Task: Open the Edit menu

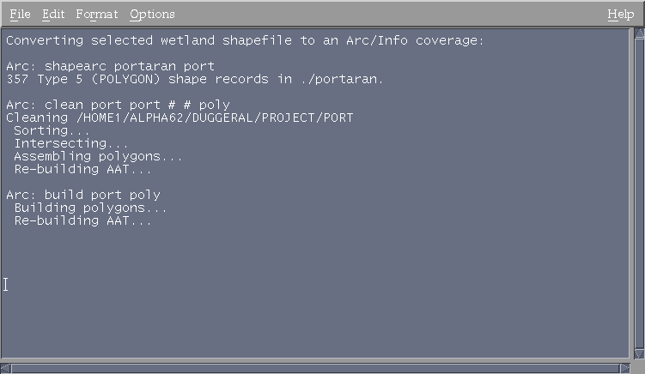Action: tap(53, 14)
